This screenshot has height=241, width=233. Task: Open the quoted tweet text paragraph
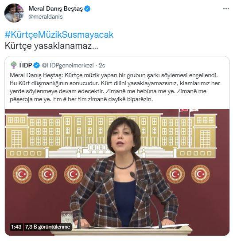(x=115, y=87)
